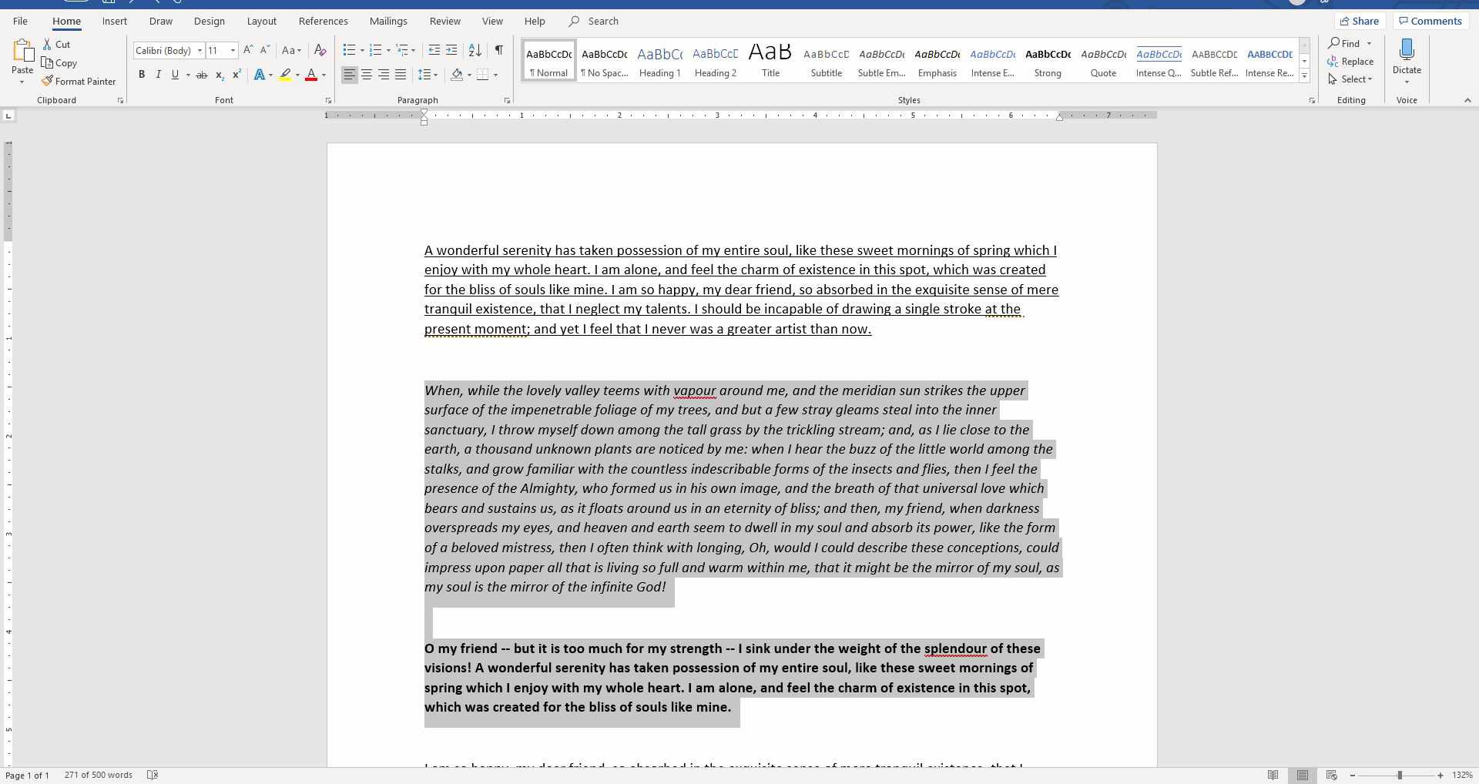This screenshot has width=1479, height=784.
Task: Switch to Web Layout view
Action: (x=1331, y=775)
